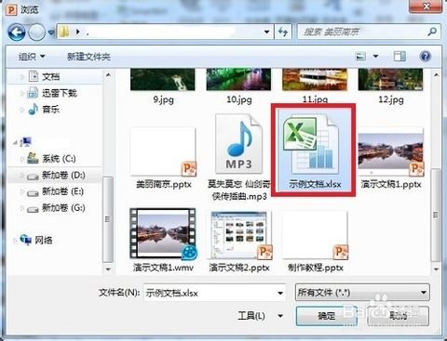The height and width of the screenshot is (341, 447).
Task: Expand the 文档 tree node
Action: click(x=22, y=77)
